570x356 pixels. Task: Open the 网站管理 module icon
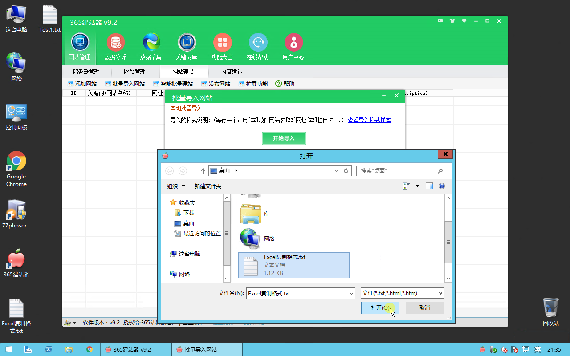[80, 47]
